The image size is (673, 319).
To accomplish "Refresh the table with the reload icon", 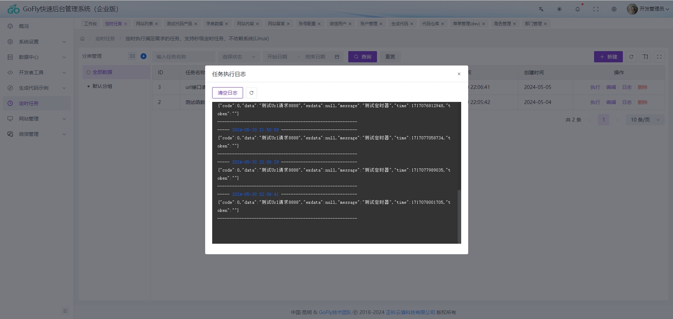I will [x=631, y=57].
